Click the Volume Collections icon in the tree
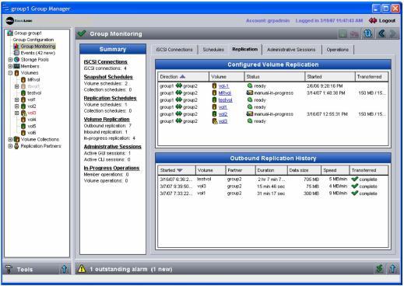This screenshot has height=286, width=404. (16, 139)
